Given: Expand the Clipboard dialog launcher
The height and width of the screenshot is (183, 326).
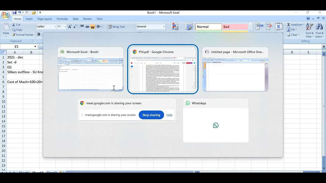Looking at the screenshot, I should pos(33,41).
